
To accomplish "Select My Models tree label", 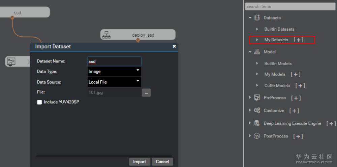I will pyautogui.click(x=275, y=74).
